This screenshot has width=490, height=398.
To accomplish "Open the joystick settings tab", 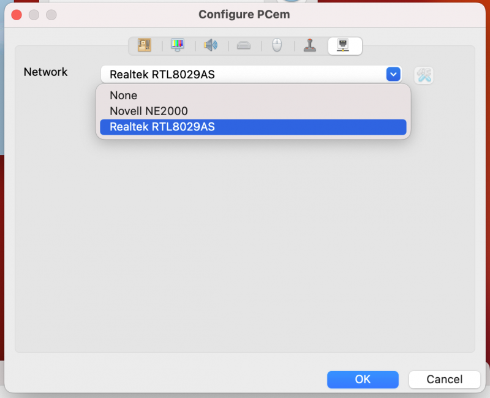I will coord(310,45).
